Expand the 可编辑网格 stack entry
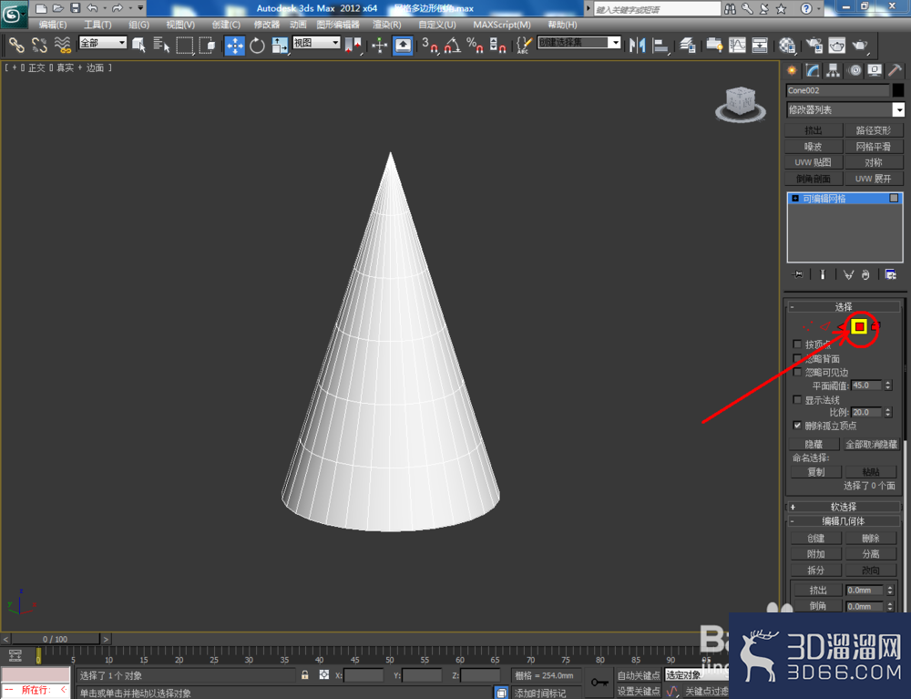This screenshot has width=911, height=699. point(795,198)
